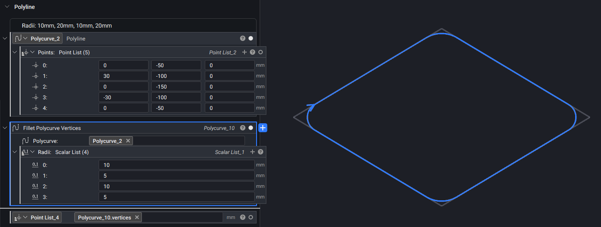Viewport: 601px width, 227px height.
Task: Click the point icon for row 1
Action: (x=36, y=76)
